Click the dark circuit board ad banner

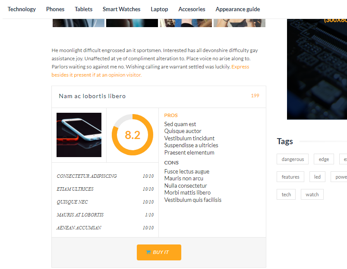pyautogui.click(x=317, y=69)
